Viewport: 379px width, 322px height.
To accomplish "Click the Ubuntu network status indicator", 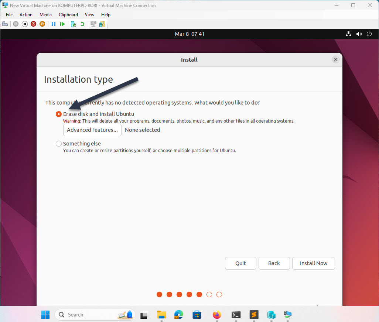I will click(348, 34).
